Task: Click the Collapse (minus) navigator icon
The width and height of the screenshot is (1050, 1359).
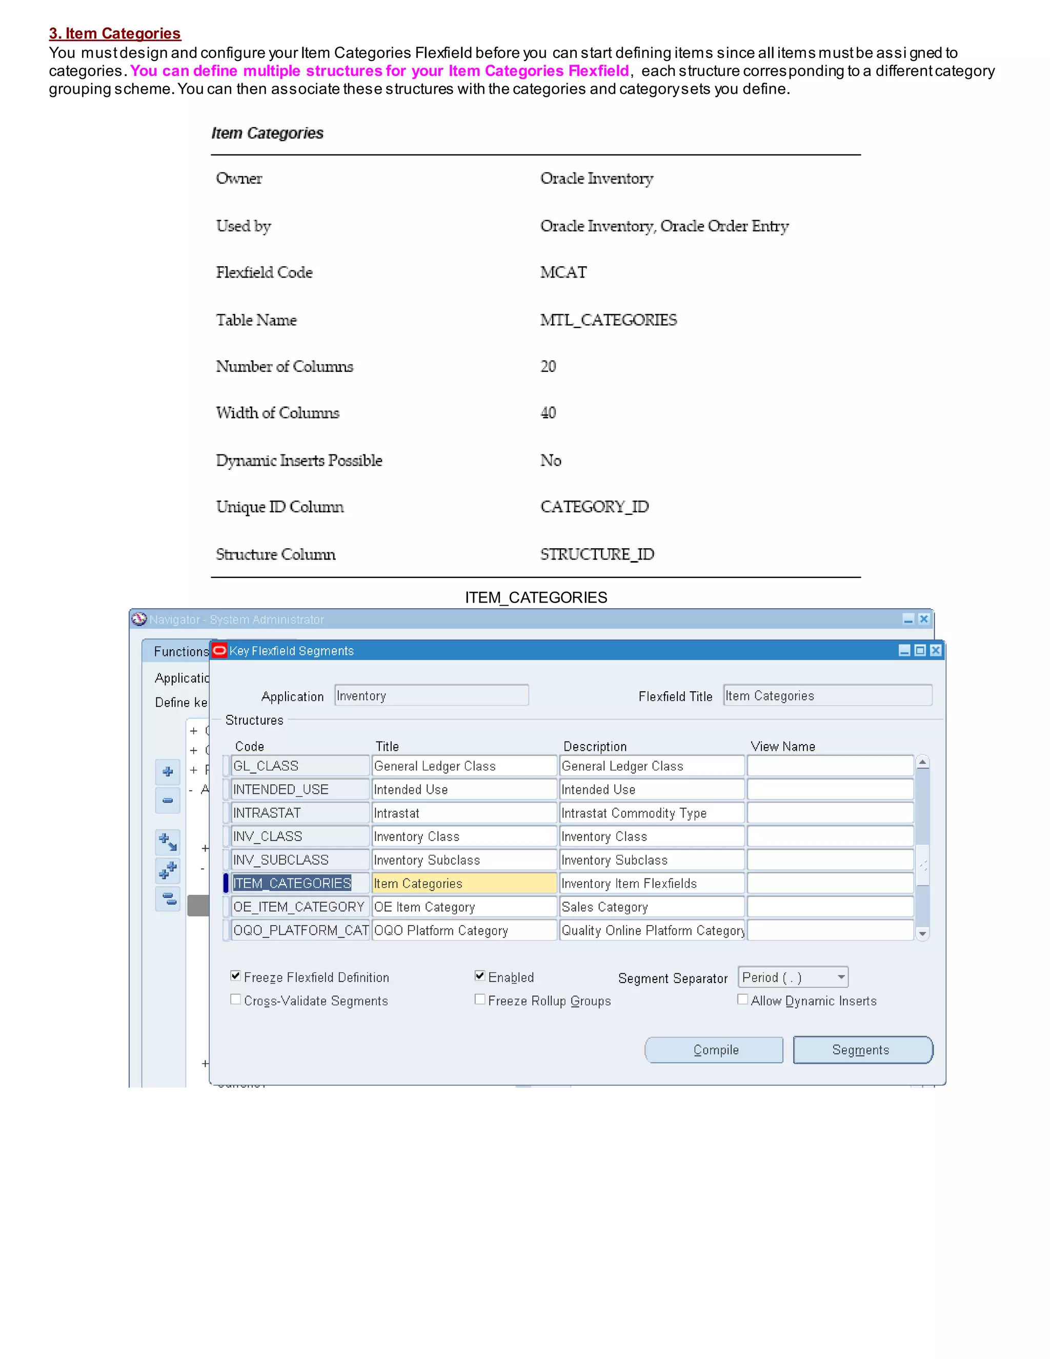Action: (167, 800)
